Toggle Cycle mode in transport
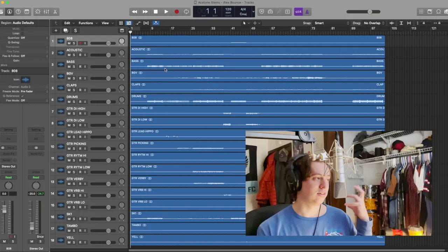This screenshot has height=252, width=448. 186,12
